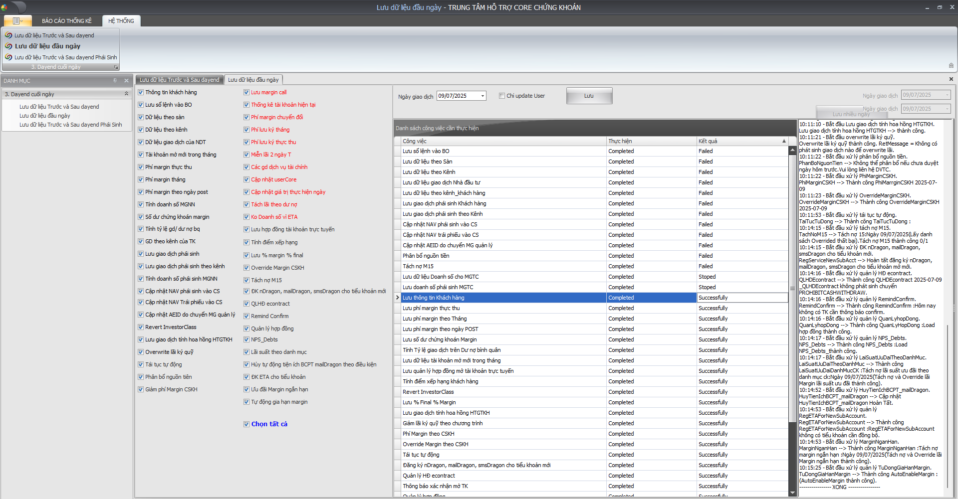
Task: Select row Thông báo xác nhận mở TK
Action: 591,486
